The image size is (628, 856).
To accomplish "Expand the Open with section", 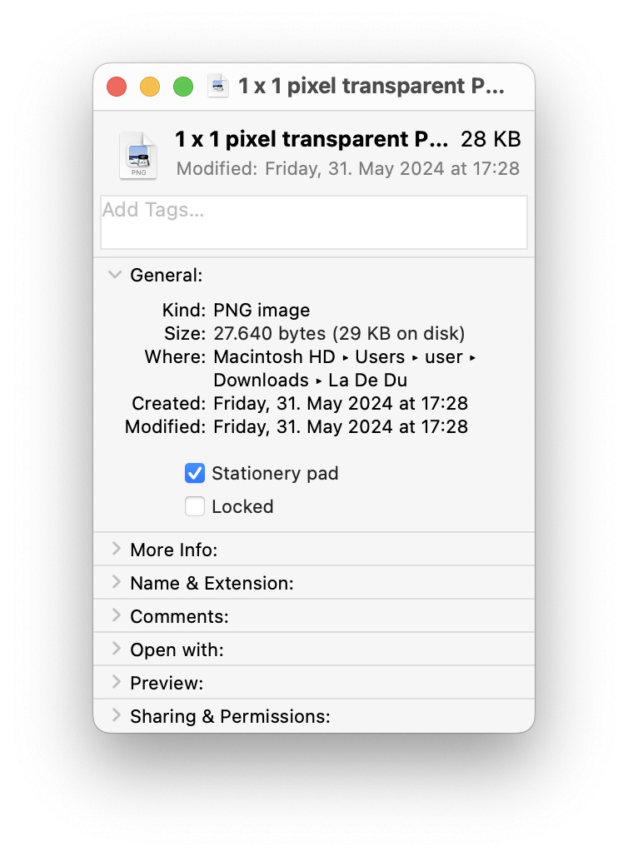I will coord(116,649).
